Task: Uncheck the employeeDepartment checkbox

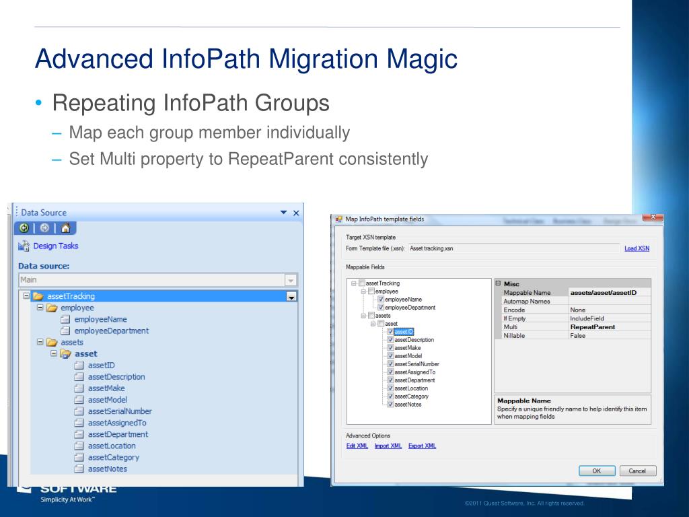Action: click(x=381, y=307)
